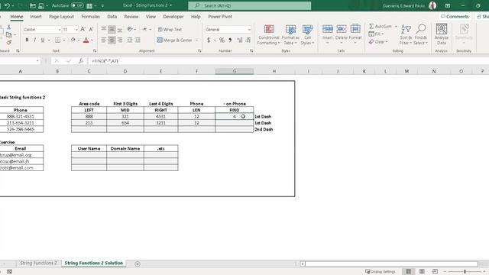Image resolution: width=489 pixels, height=275 pixels.
Task: Click the formula bar text
Action: click(105, 61)
